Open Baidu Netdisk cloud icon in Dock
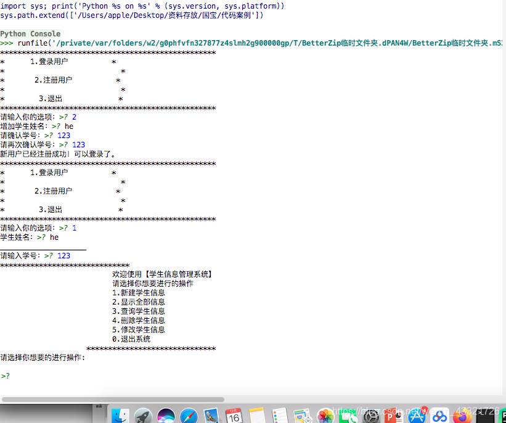 pos(439,416)
